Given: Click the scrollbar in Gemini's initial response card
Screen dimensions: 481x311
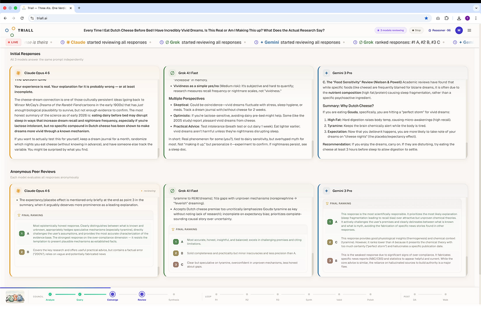Looking at the screenshot, I should pyautogui.click(x=466, y=150).
